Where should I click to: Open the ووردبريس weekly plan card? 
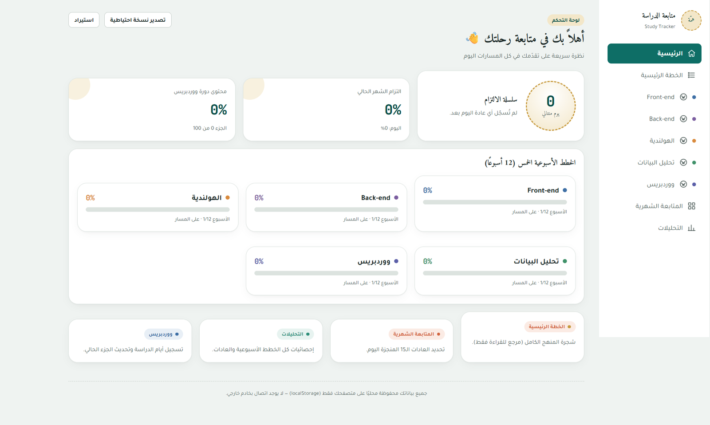click(326, 271)
